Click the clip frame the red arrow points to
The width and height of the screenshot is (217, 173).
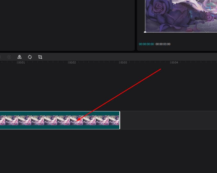coord(76,121)
